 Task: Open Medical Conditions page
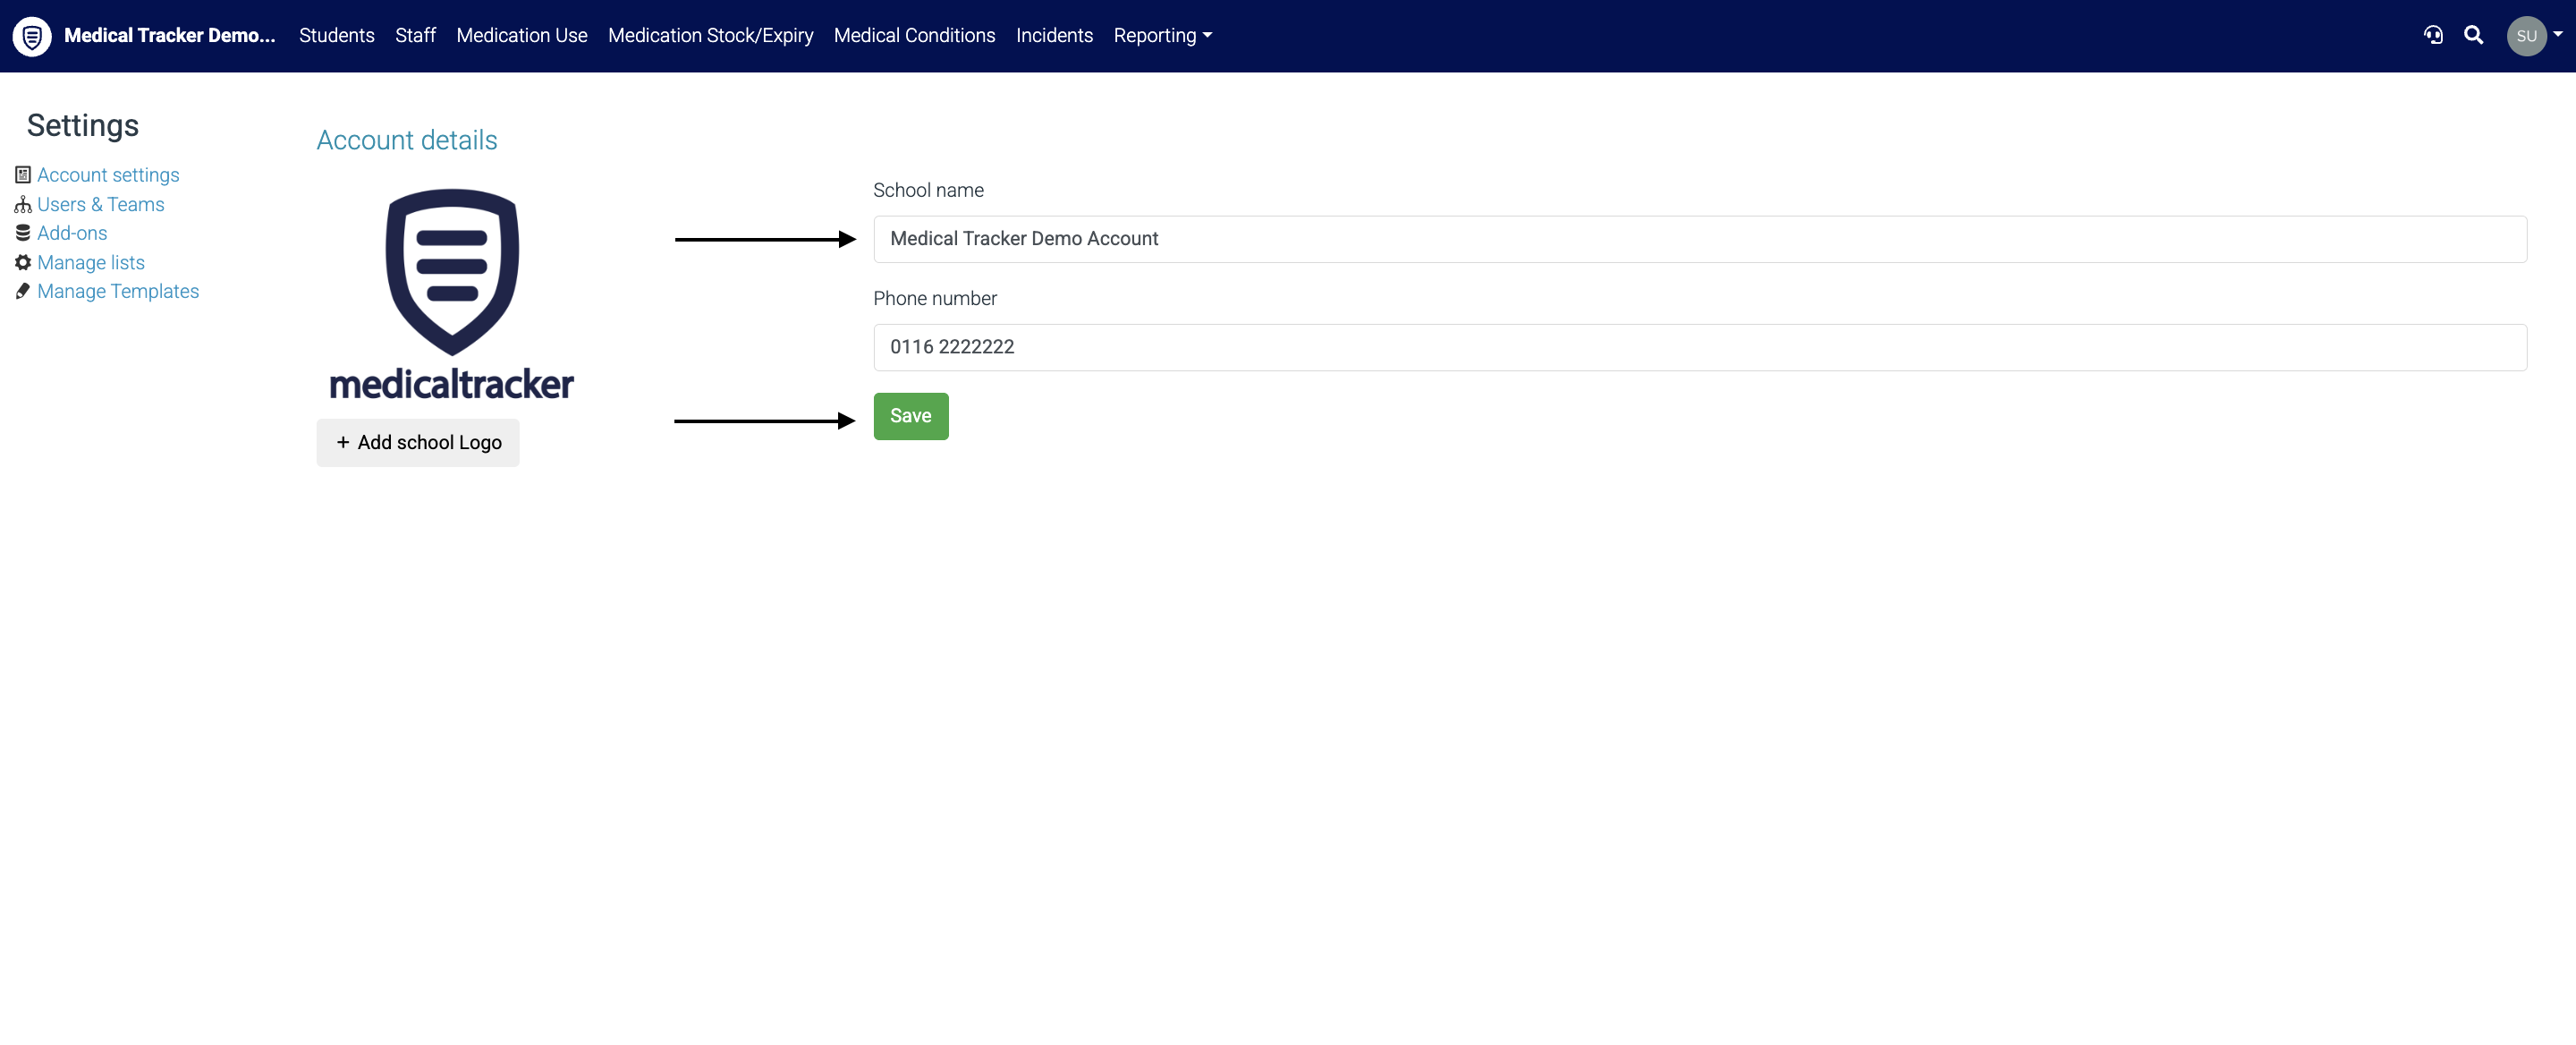(x=914, y=35)
